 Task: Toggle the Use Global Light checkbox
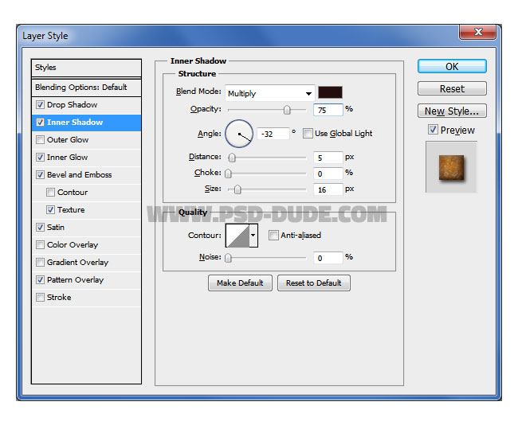pyautogui.click(x=308, y=134)
